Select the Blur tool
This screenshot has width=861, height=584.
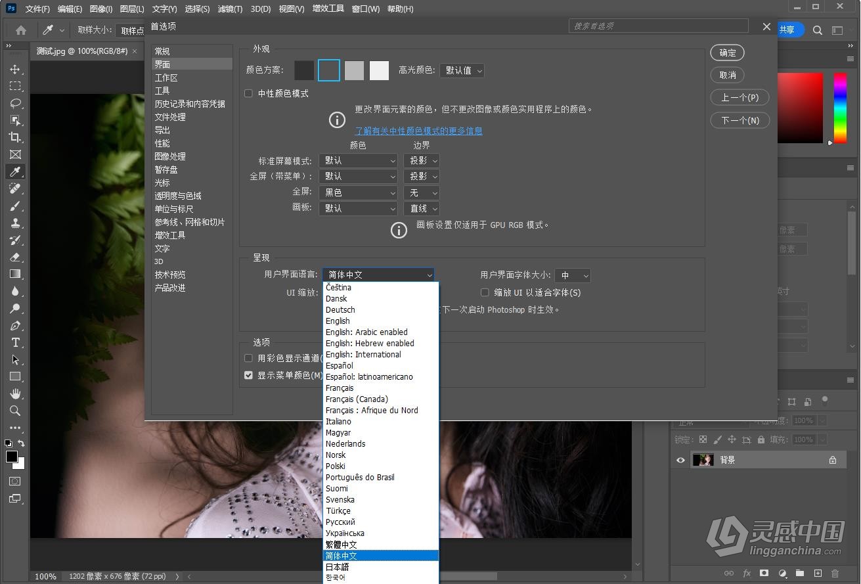pyautogui.click(x=15, y=291)
